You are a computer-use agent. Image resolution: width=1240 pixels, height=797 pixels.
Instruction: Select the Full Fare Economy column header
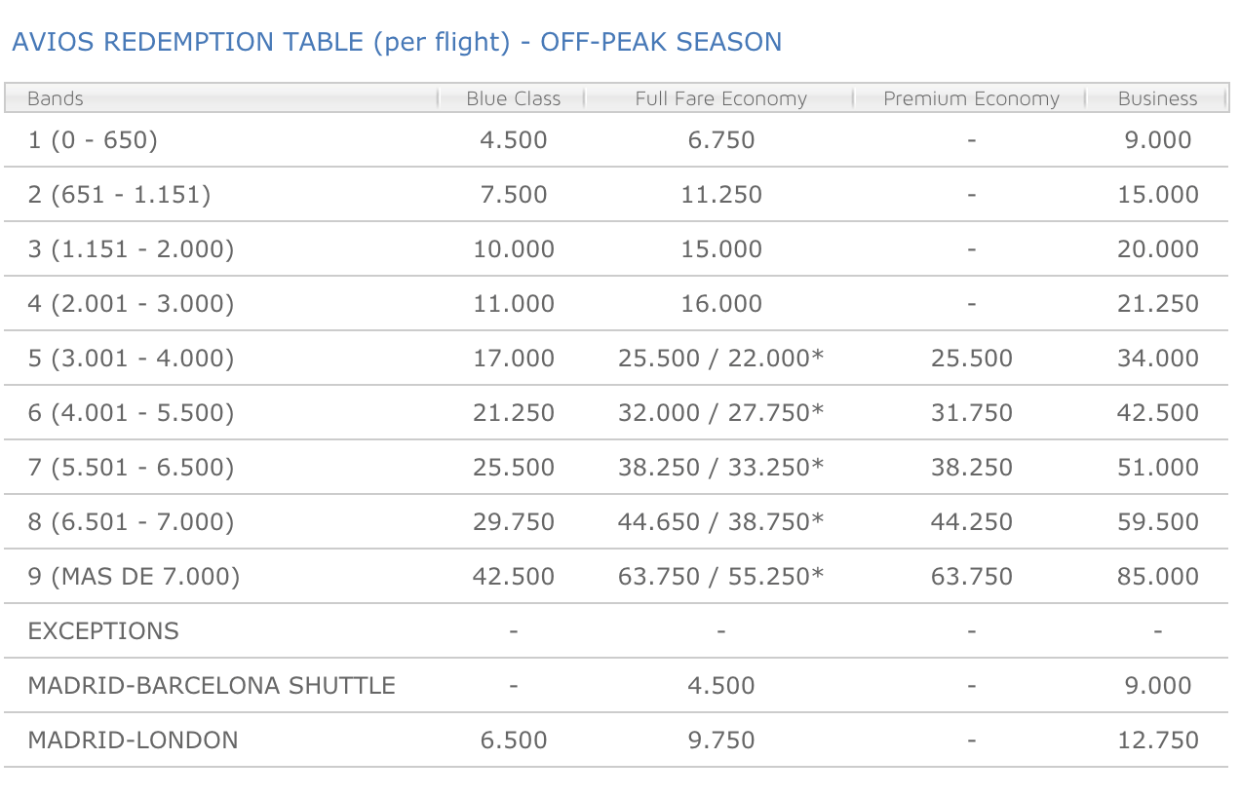(x=720, y=98)
